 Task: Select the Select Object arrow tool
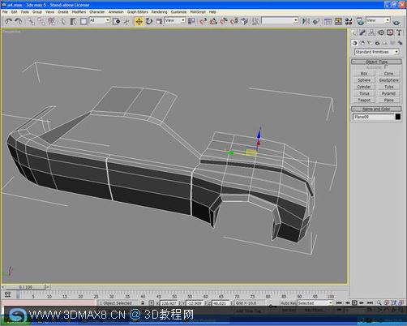coord(63,21)
